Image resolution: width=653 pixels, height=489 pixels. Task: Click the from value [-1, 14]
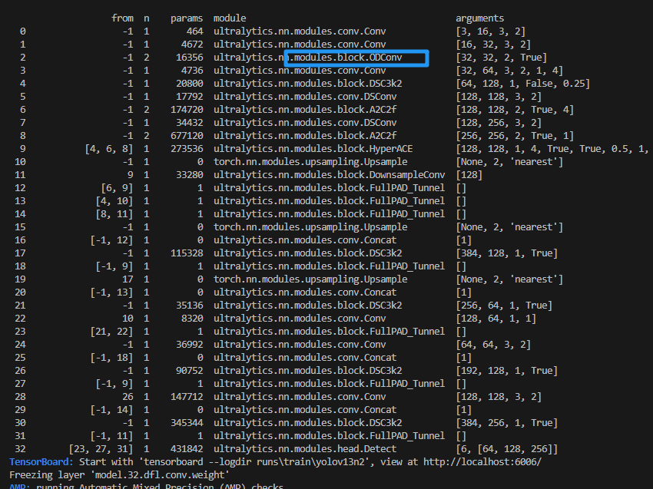[x=112, y=410]
